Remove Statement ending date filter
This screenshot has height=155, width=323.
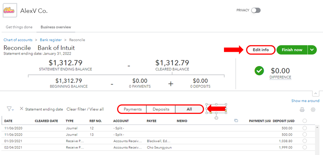coord(21,109)
